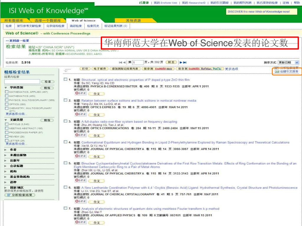Open the 排序方式 sort dropdown

pyautogui.click(x=288, y=62)
